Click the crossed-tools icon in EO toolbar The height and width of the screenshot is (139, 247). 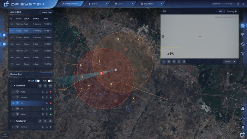pos(179,61)
